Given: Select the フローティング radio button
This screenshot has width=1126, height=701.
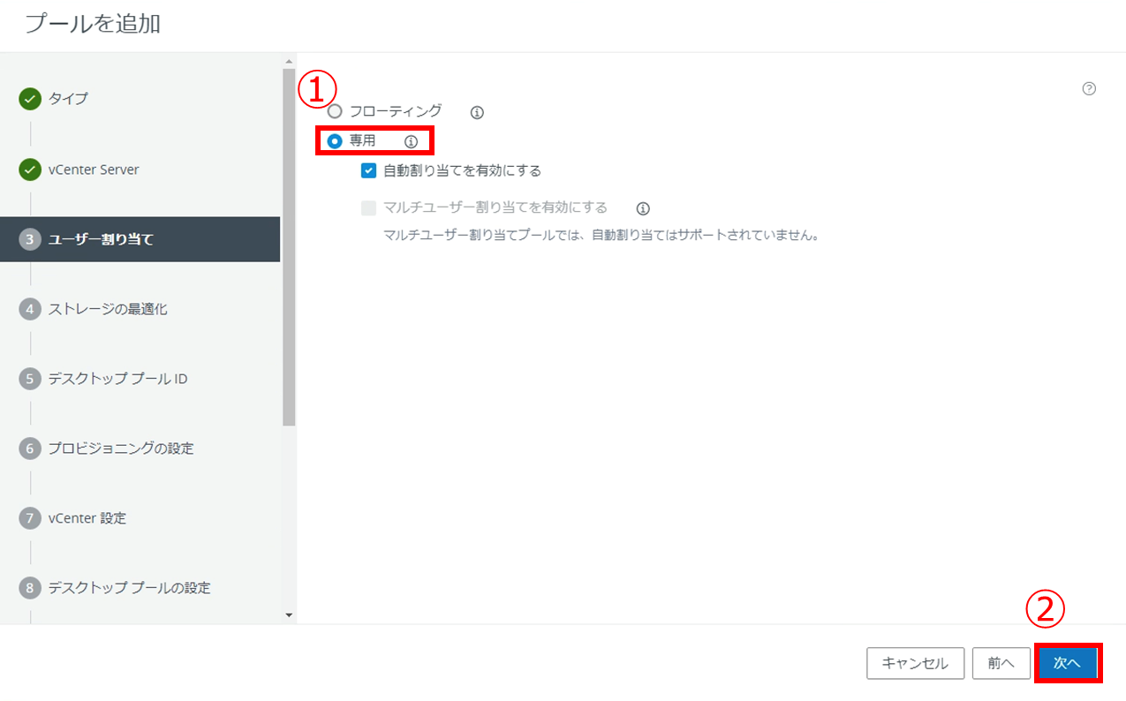Looking at the screenshot, I should (x=335, y=112).
